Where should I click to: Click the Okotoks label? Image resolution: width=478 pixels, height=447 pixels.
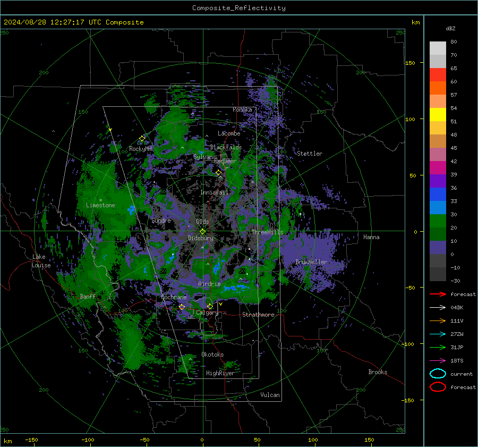tap(212, 355)
